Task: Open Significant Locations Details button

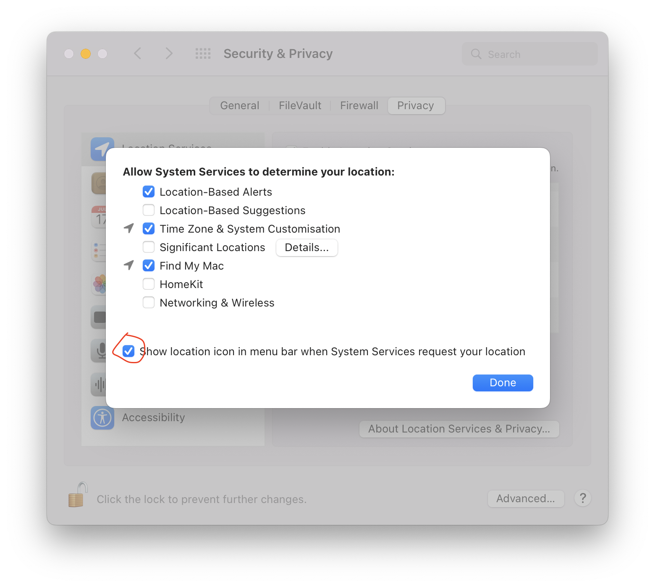Action: [x=307, y=248]
